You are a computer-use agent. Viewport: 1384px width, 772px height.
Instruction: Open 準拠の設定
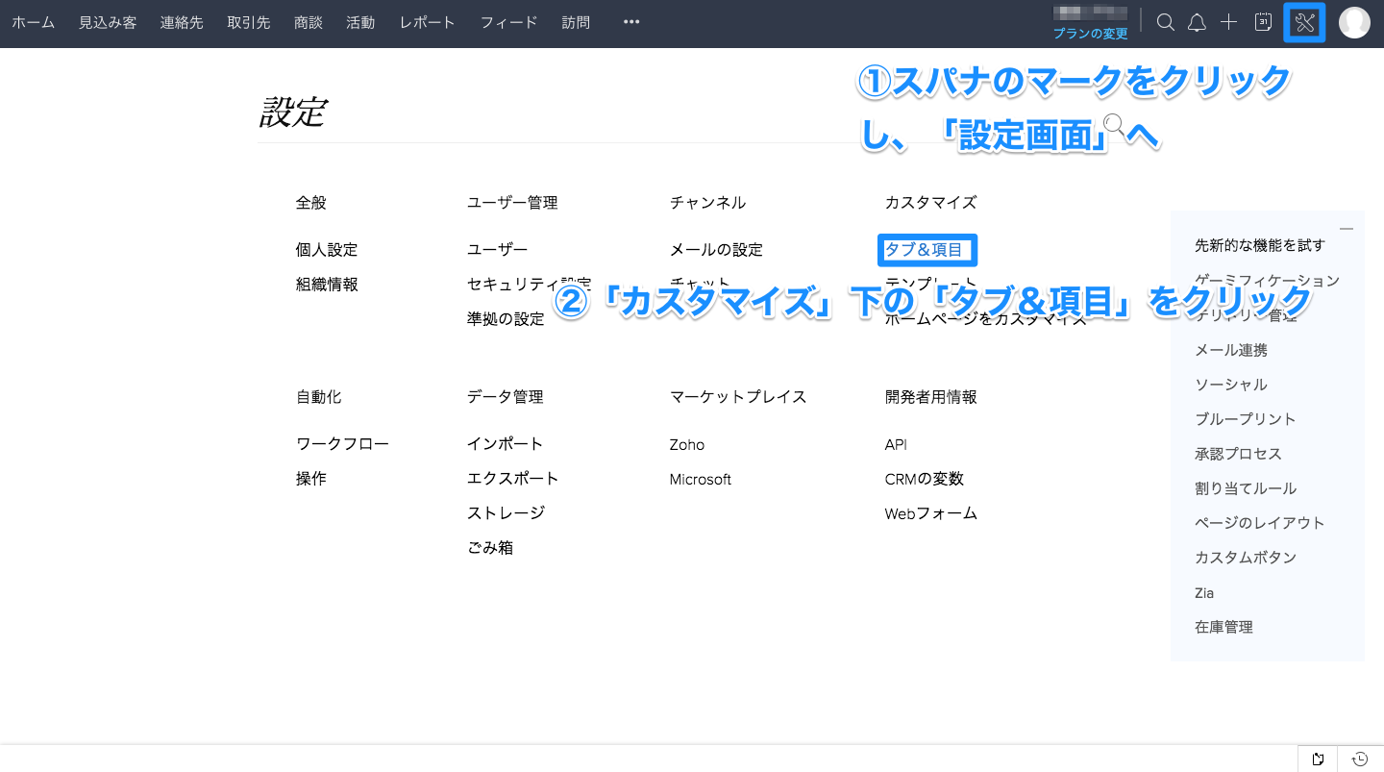tap(506, 319)
